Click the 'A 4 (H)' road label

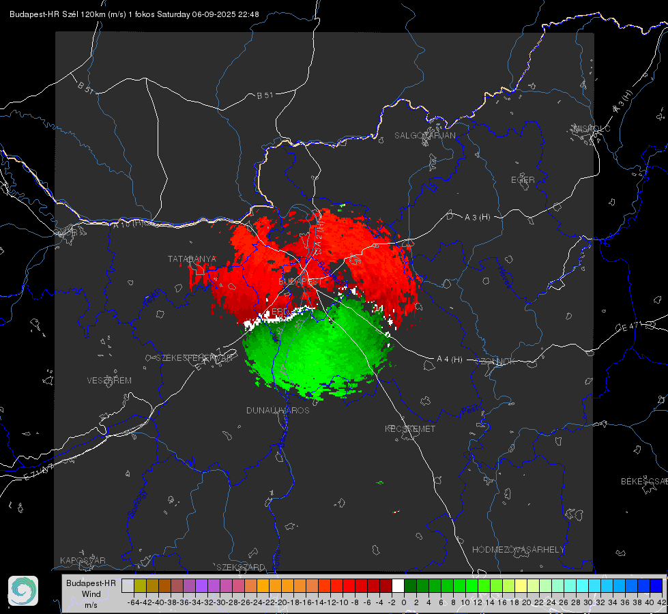pos(450,360)
